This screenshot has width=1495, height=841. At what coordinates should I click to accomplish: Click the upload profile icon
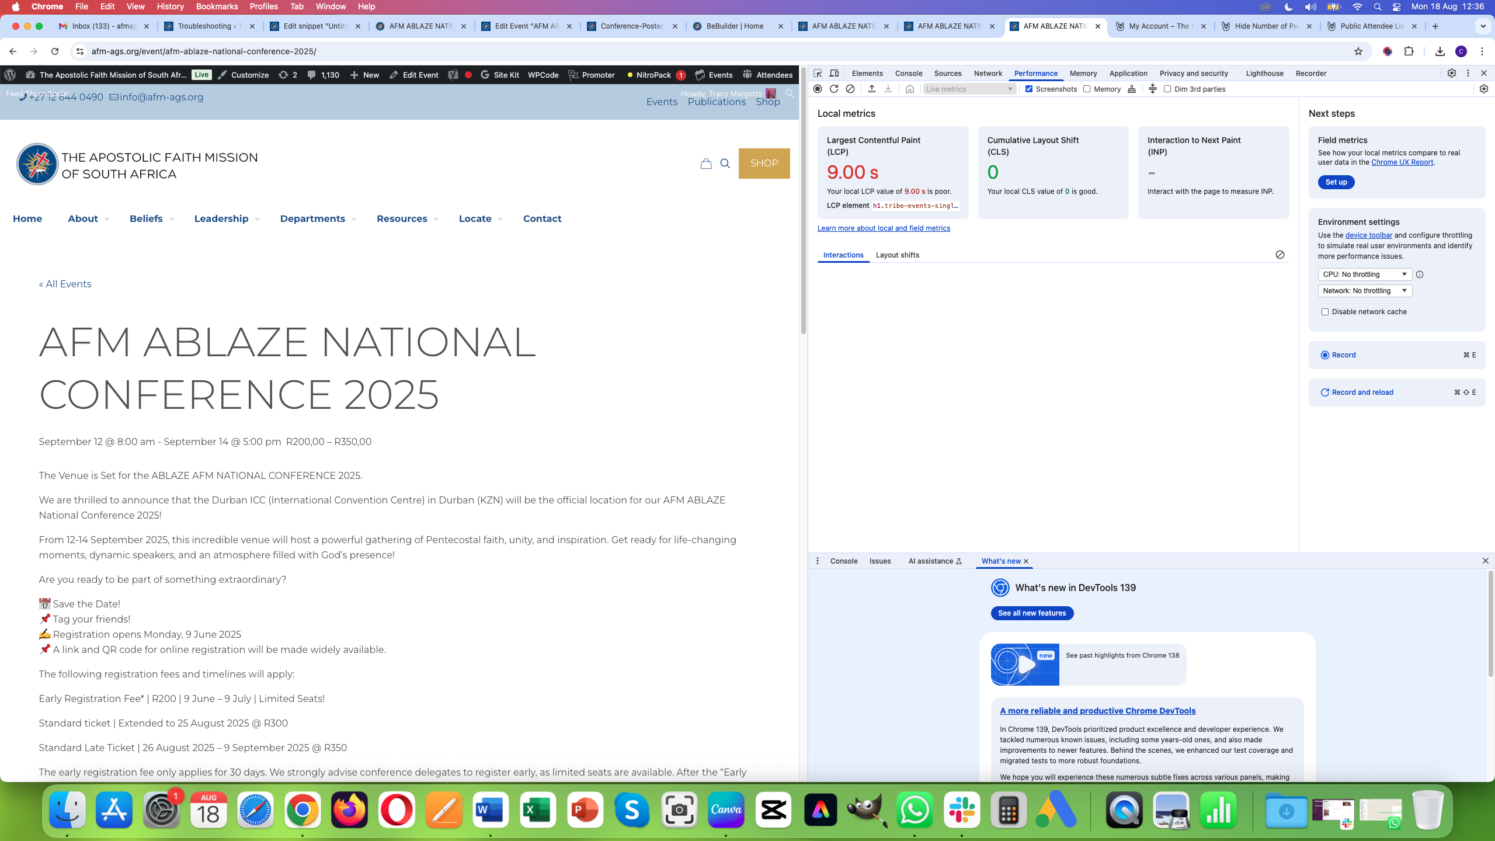(872, 89)
